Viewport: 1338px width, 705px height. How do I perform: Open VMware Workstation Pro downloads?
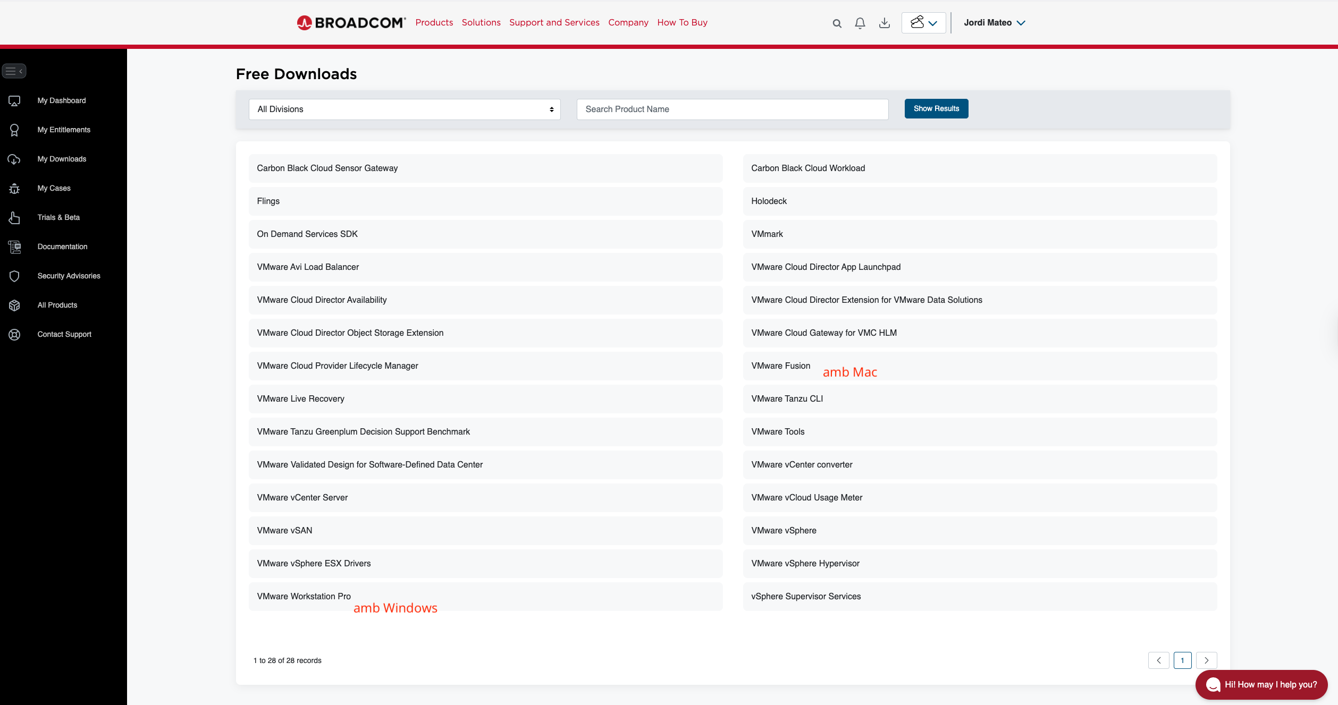[x=485, y=597]
